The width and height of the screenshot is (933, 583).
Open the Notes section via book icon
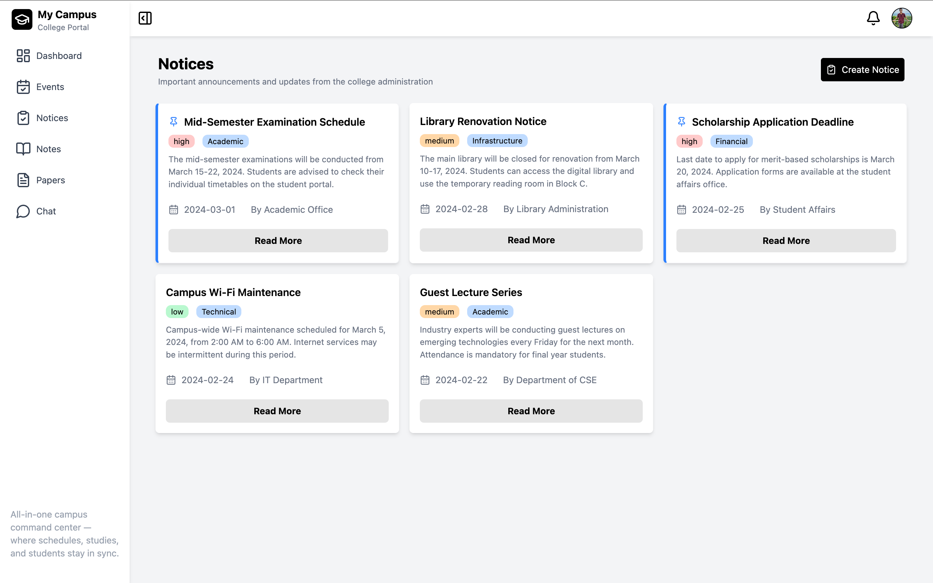tap(23, 149)
